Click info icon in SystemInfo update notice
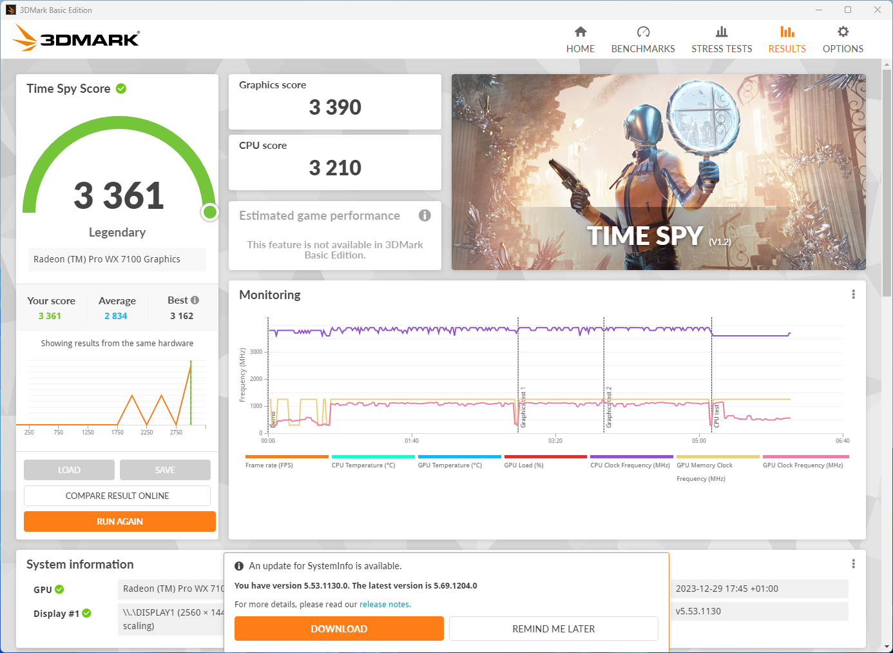 (x=239, y=566)
